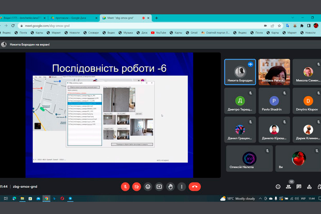Select Svitlana Pereia participant video tile

[274, 72]
